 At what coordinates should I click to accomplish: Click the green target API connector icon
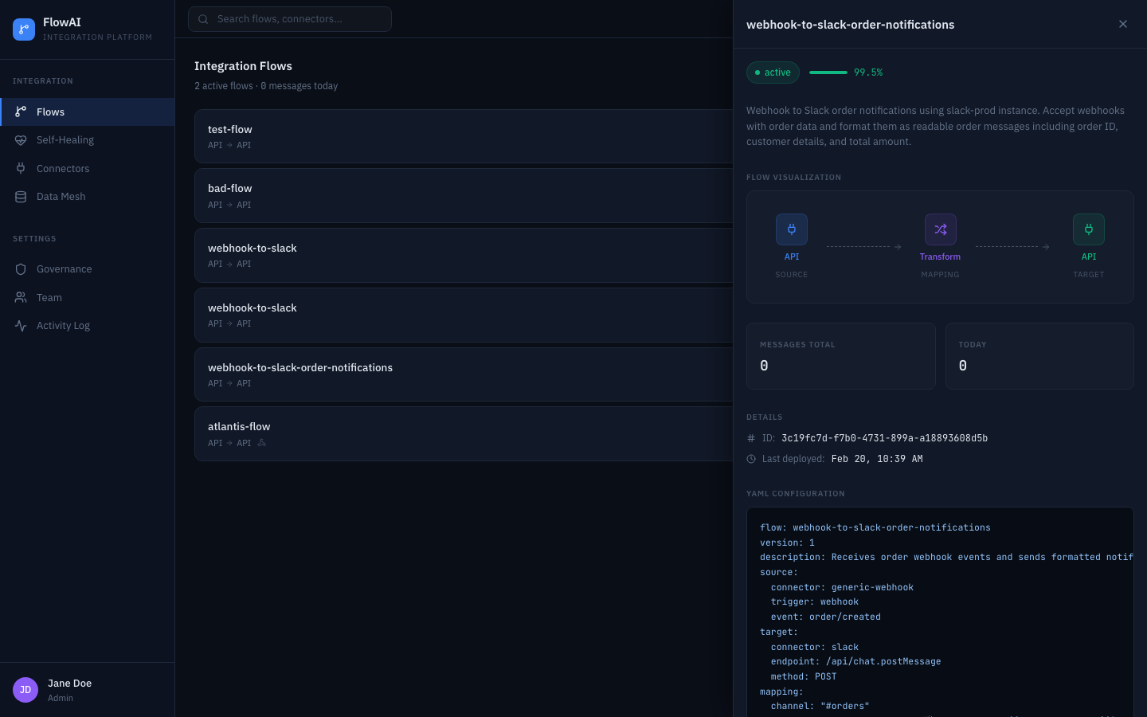pyautogui.click(x=1088, y=229)
